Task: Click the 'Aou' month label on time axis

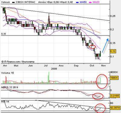Action: [61, 65]
